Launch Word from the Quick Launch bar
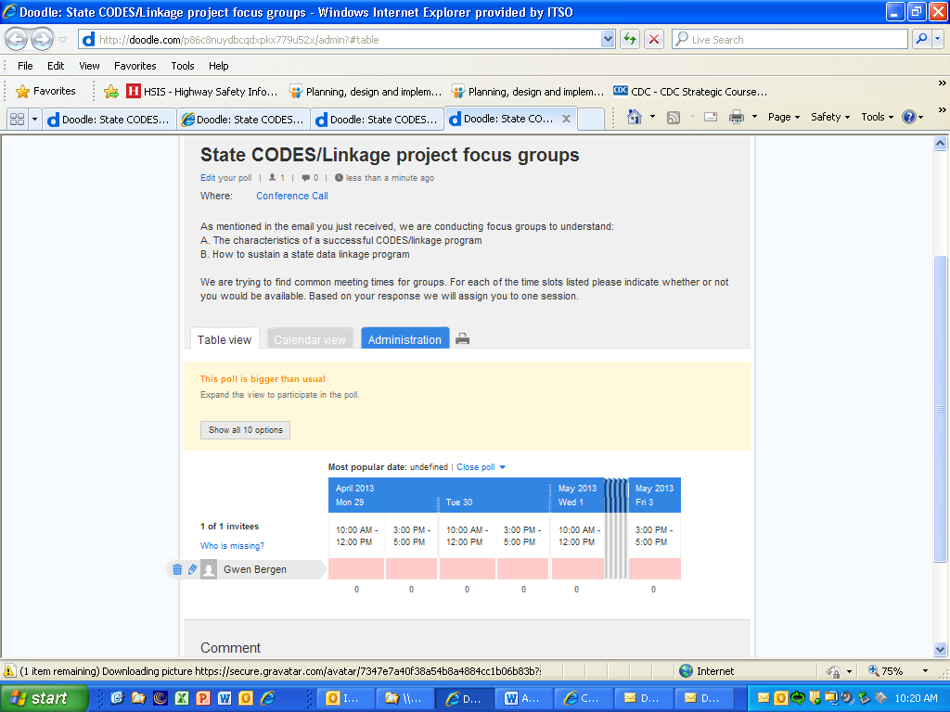This screenshot has width=950, height=712. tap(225, 698)
